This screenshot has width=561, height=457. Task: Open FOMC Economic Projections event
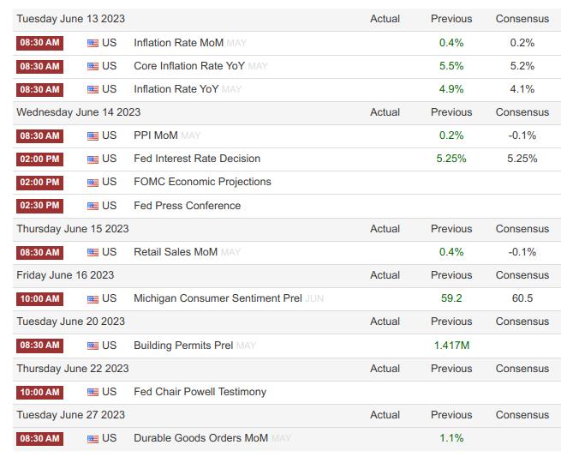click(x=202, y=182)
